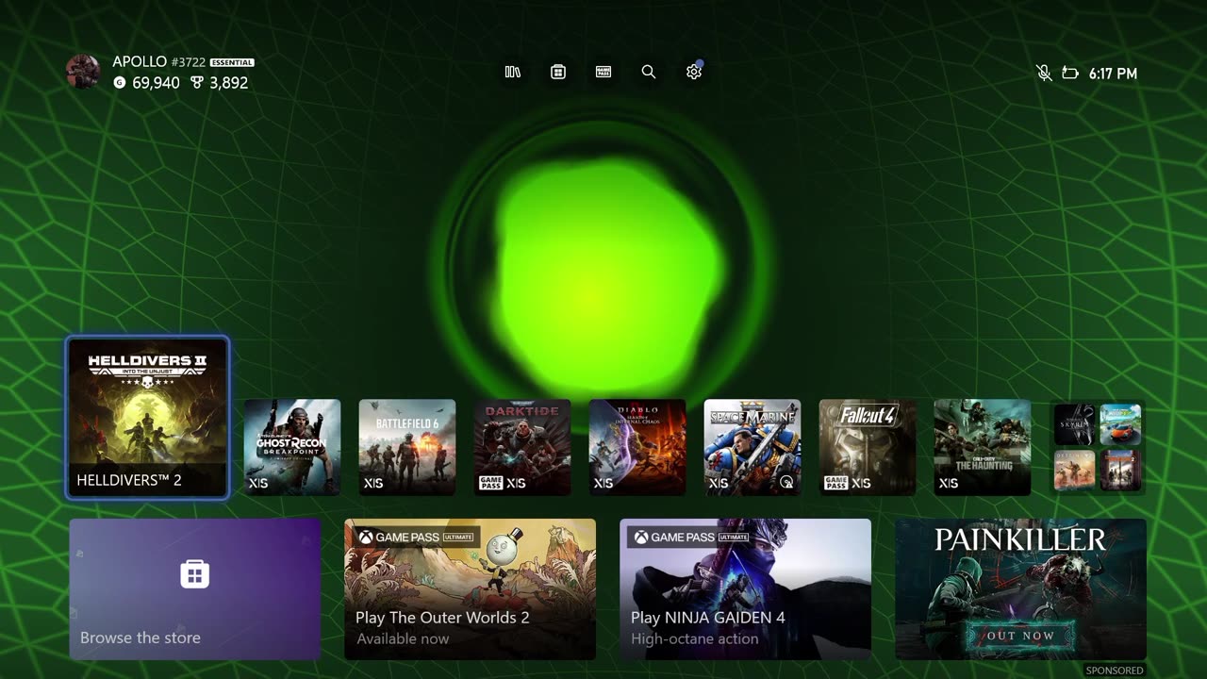Launch the Space Marine 2 tile
This screenshot has height=679, width=1207.
click(752, 447)
